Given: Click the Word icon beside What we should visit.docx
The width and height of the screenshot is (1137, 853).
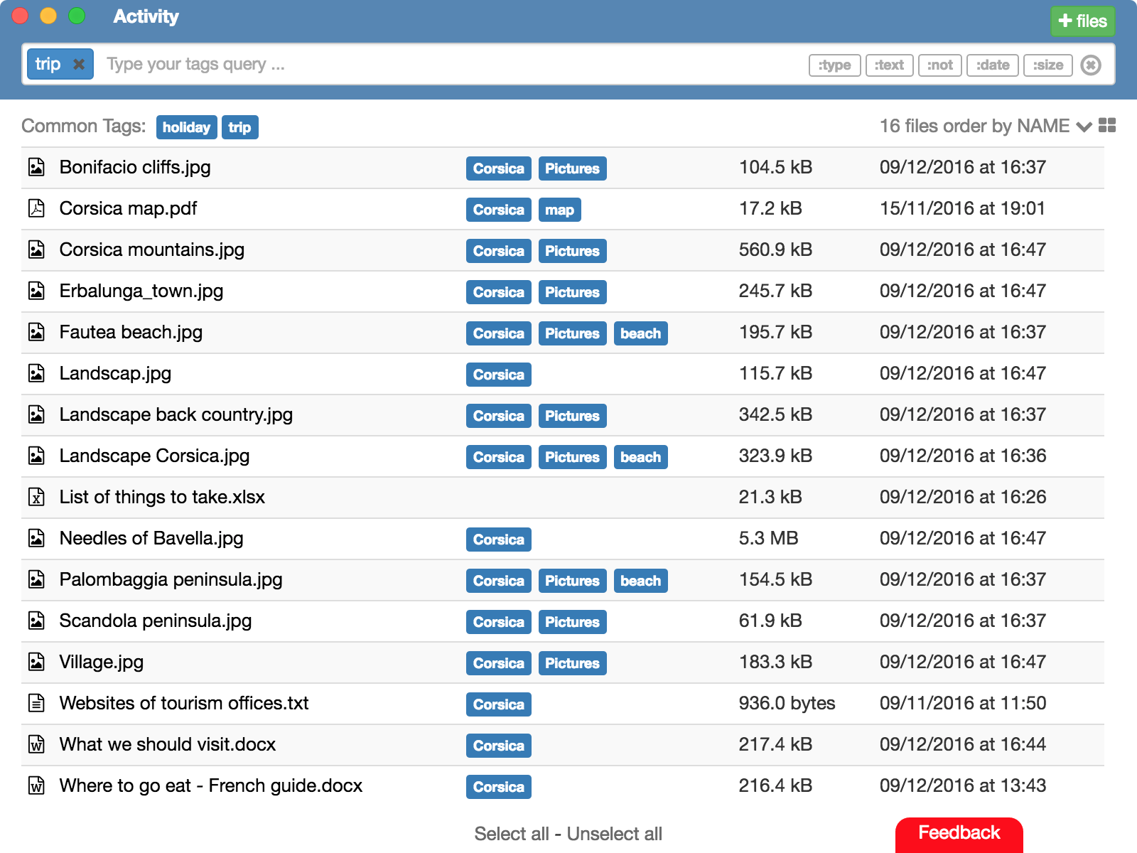Looking at the screenshot, I should pos(36,744).
